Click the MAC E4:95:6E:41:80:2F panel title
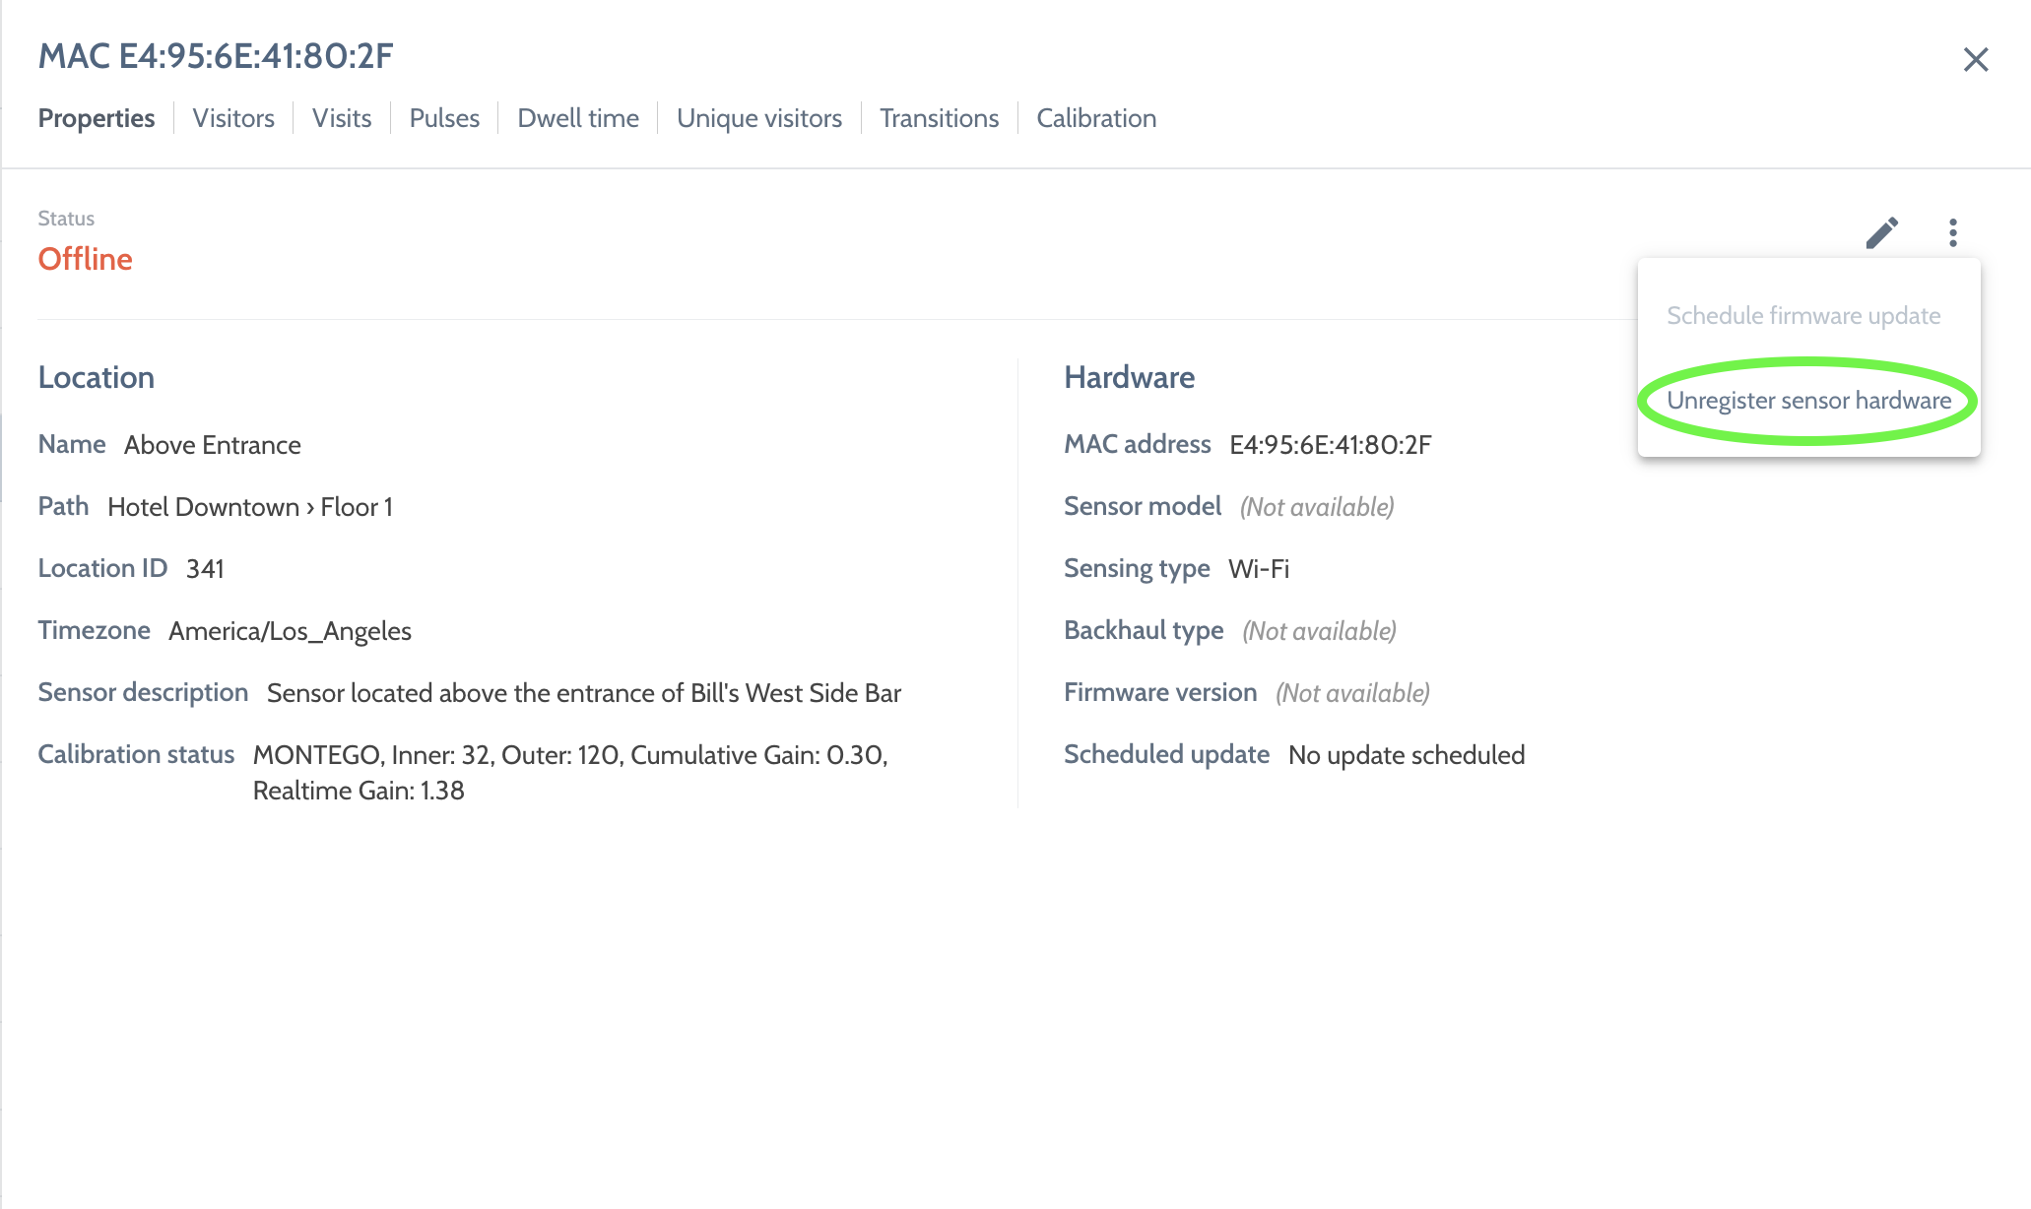This screenshot has width=2031, height=1209. click(216, 56)
